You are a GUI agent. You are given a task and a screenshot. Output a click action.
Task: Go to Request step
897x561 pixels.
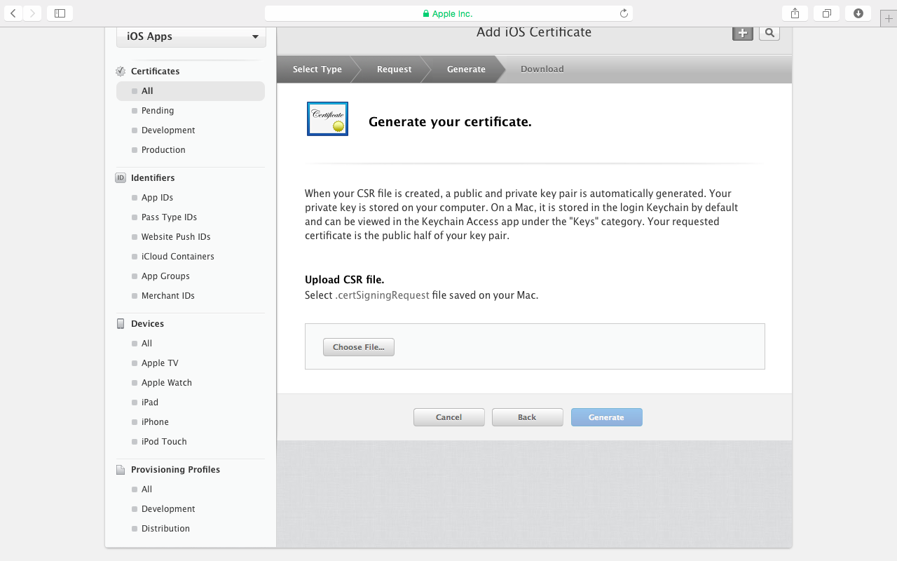395,69
